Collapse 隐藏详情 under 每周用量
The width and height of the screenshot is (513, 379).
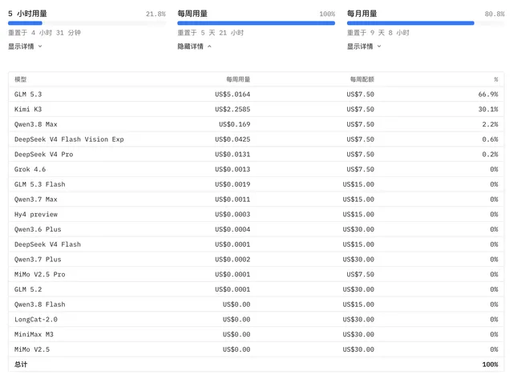click(194, 46)
